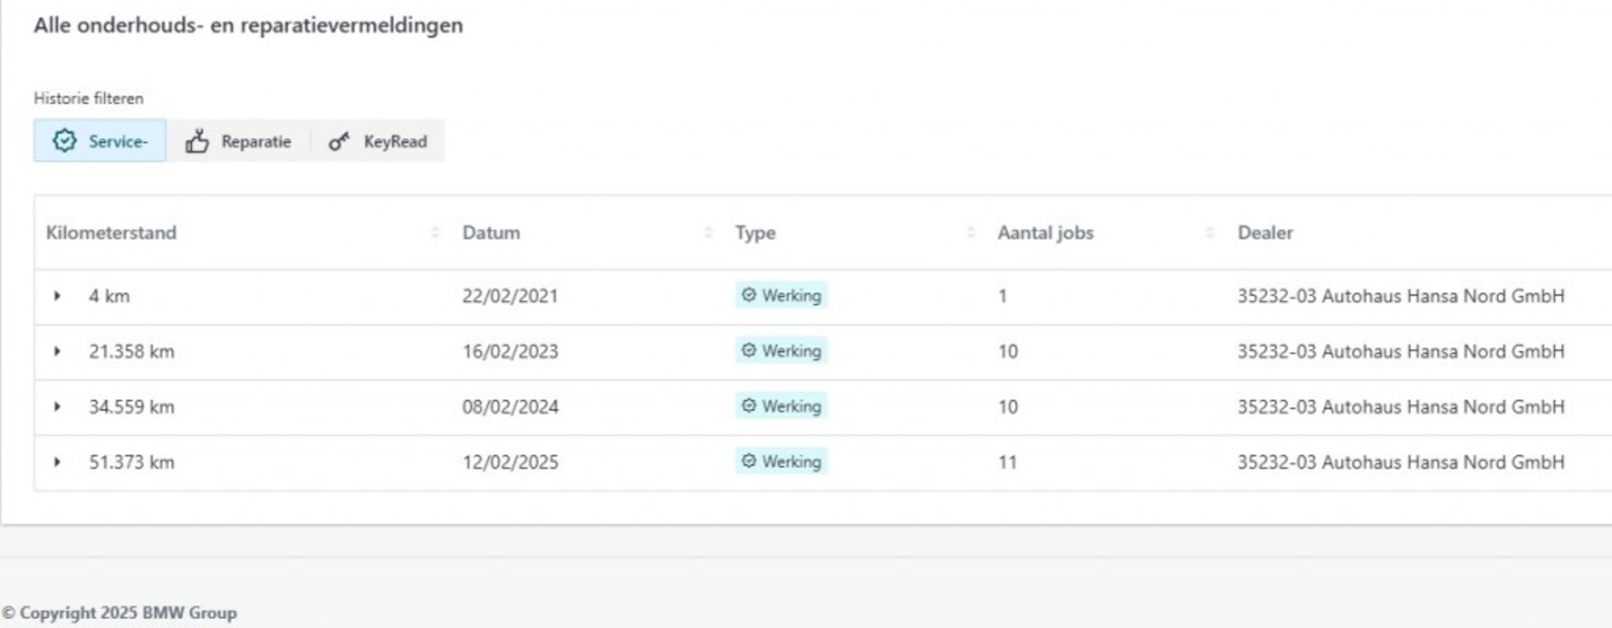The width and height of the screenshot is (1612, 628).
Task: Expand the 34.559 km service row
Action: [x=58, y=407]
